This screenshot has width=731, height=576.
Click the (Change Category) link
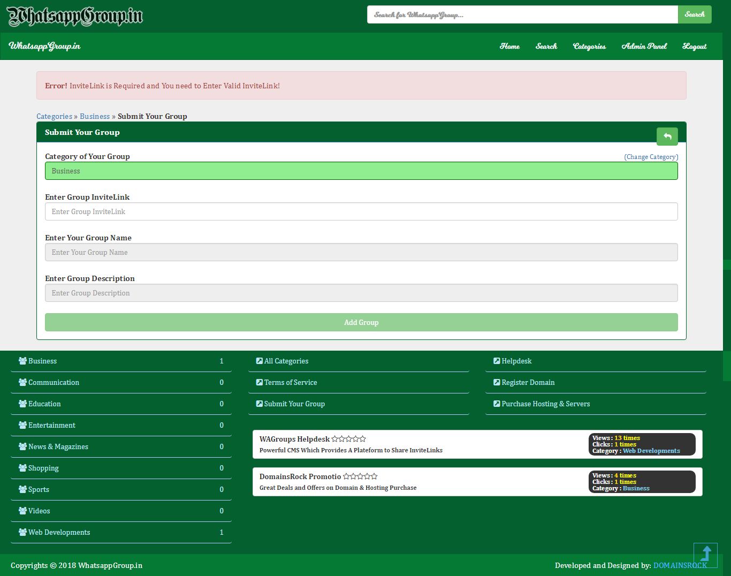[651, 157]
